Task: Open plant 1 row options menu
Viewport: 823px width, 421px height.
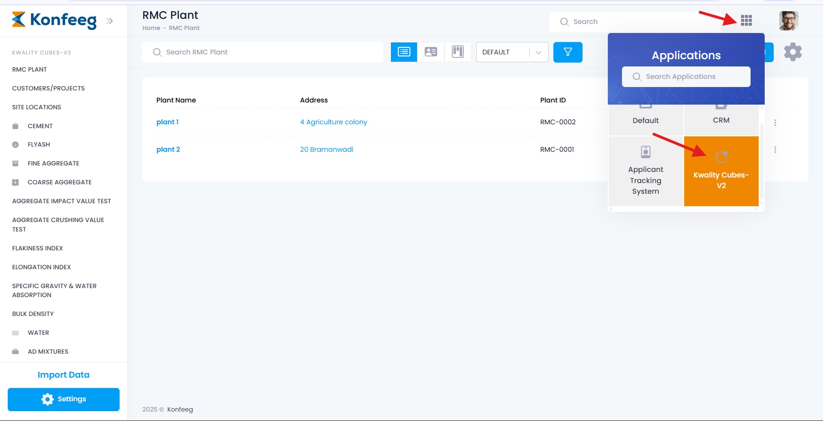Action: pos(775,123)
